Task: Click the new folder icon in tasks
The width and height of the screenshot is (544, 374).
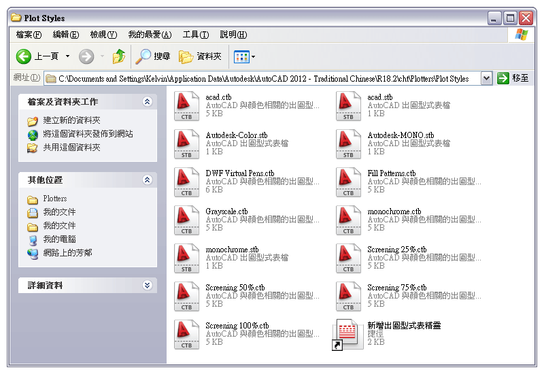Action: pos(32,121)
